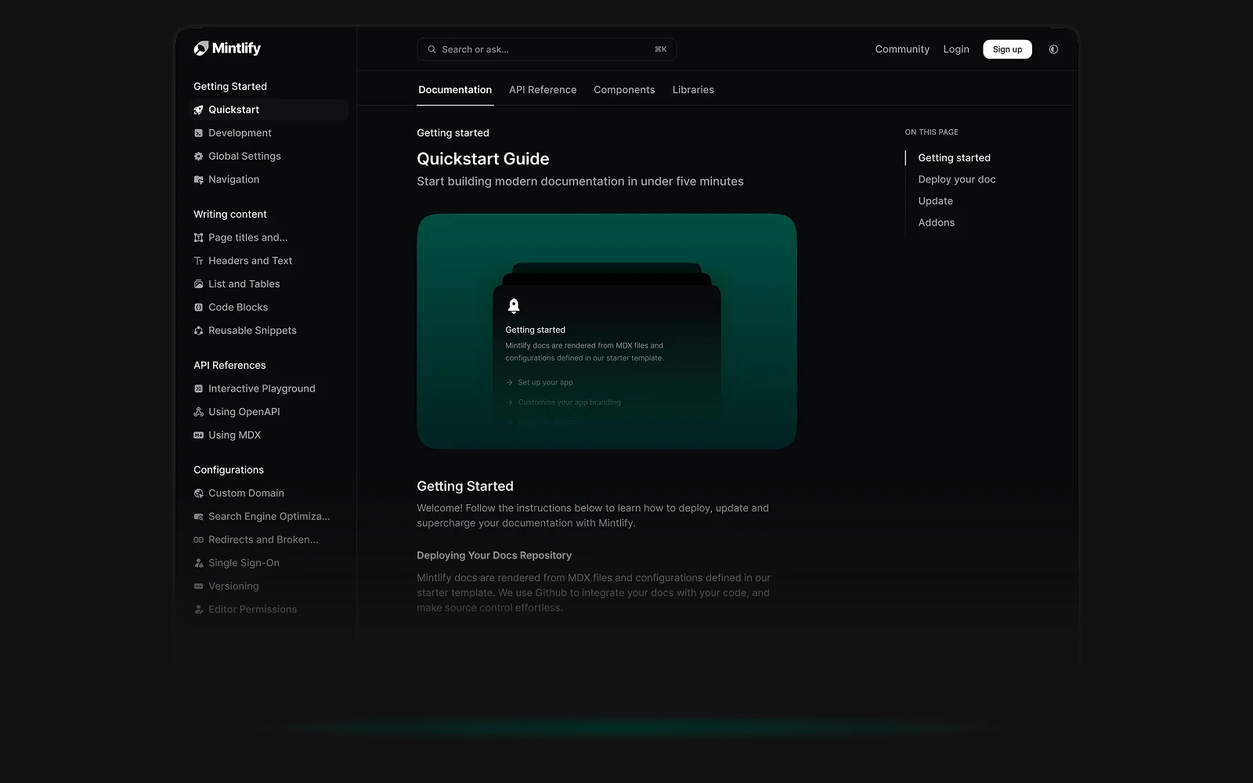
Task: Click the rocket icon in preview card
Action: coord(514,306)
